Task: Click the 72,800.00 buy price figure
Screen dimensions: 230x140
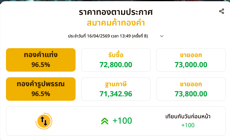Action: 116,65
